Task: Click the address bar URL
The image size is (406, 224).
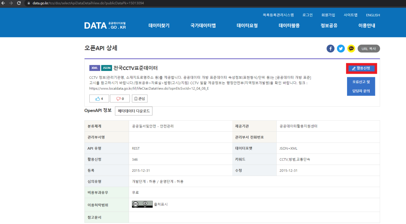Action: click(x=88, y=3)
